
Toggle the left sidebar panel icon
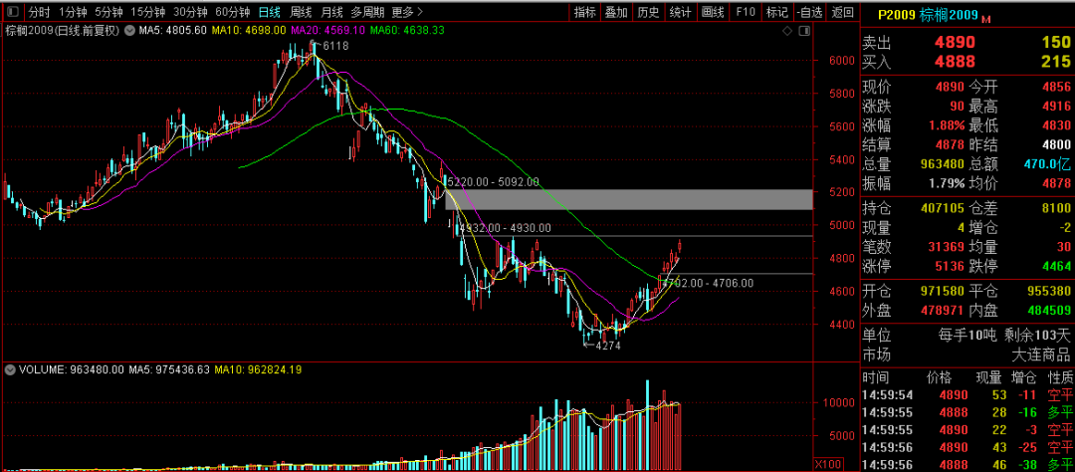(x=14, y=12)
